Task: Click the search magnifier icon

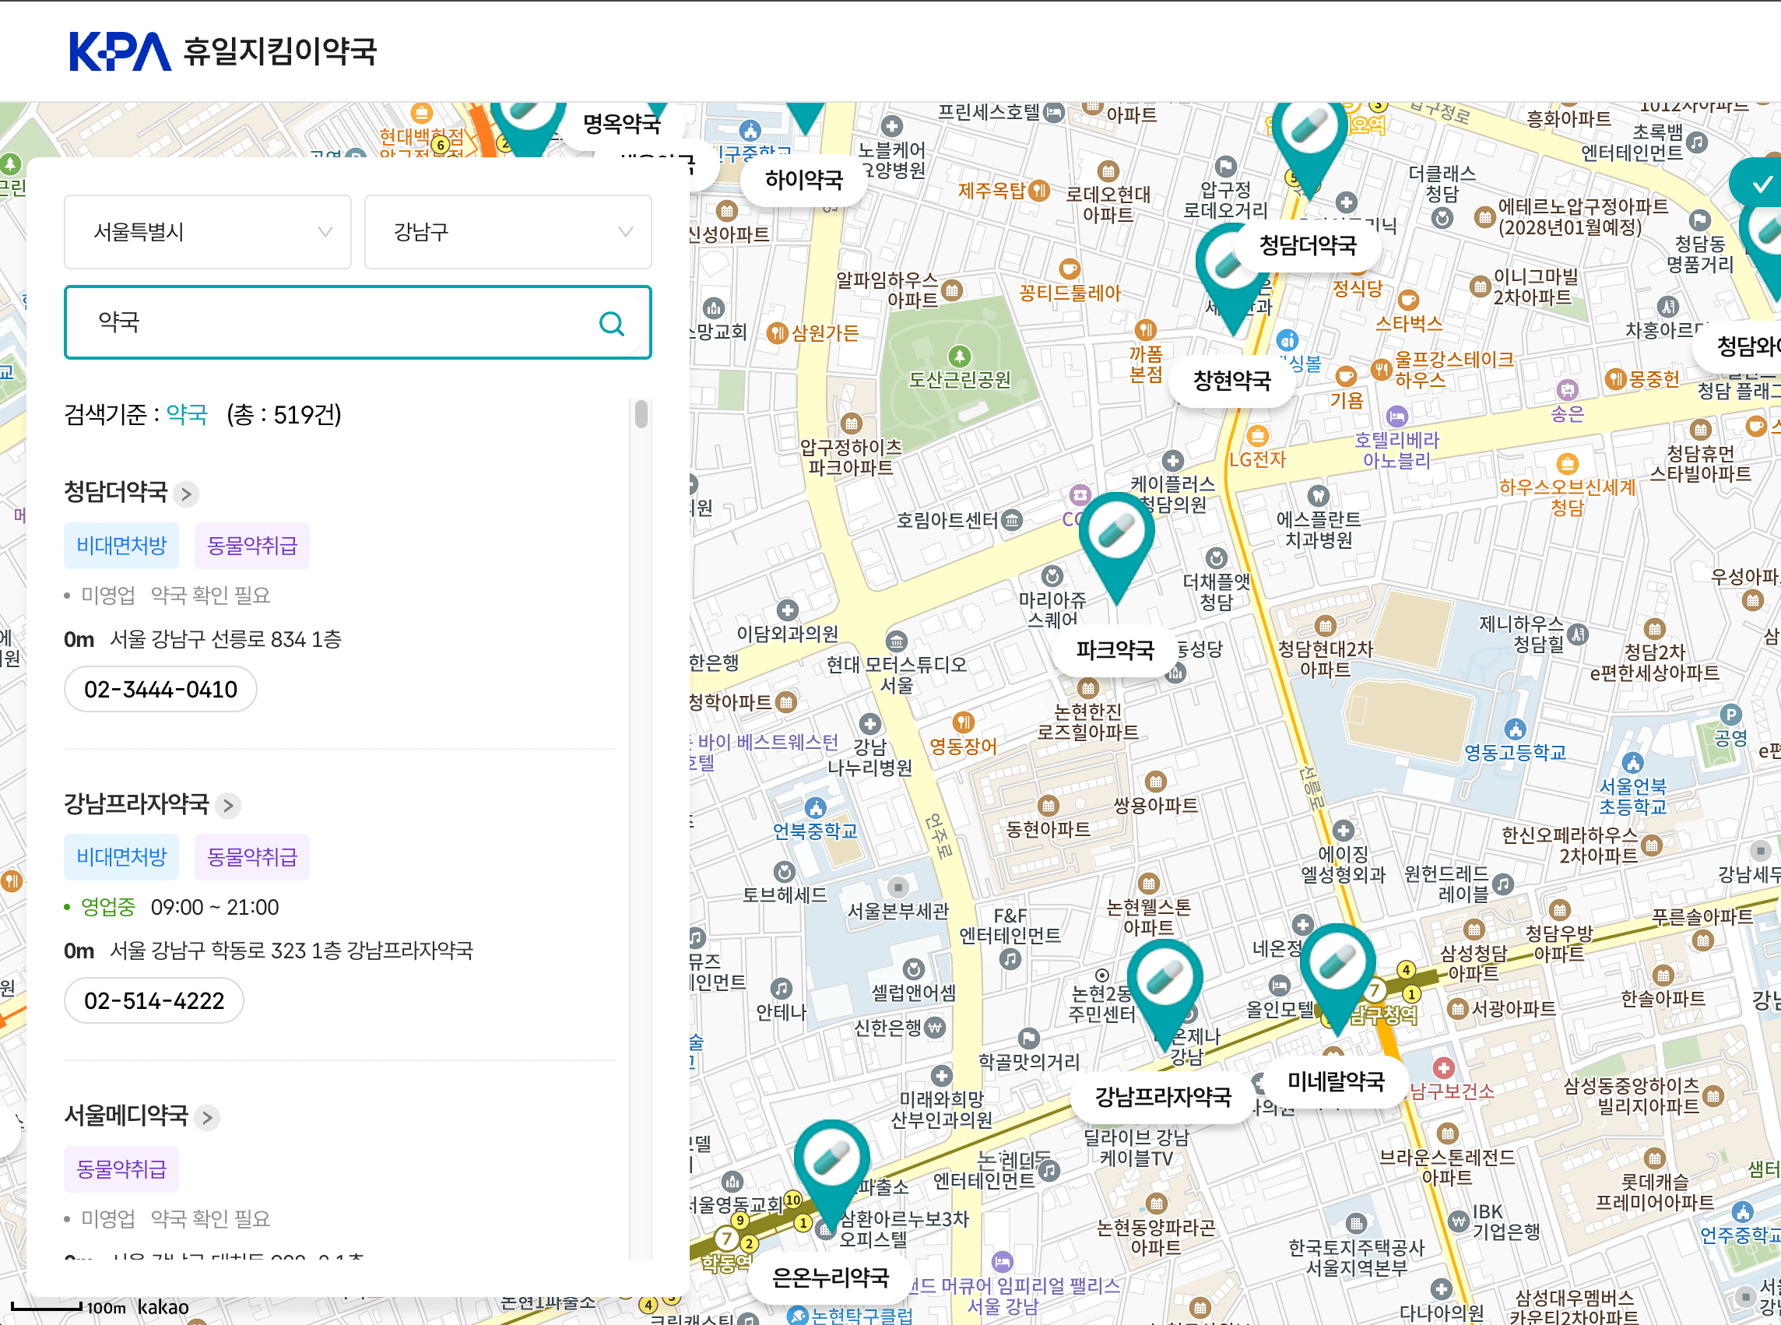Action: click(611, 323)
